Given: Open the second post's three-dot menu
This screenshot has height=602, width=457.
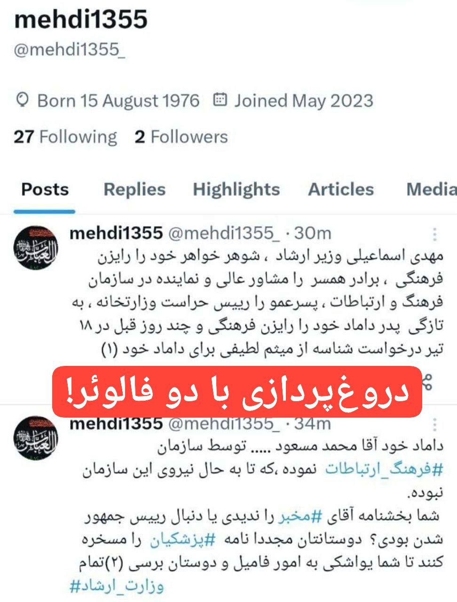Looking at the screenshot, I should tap(435, 424).
